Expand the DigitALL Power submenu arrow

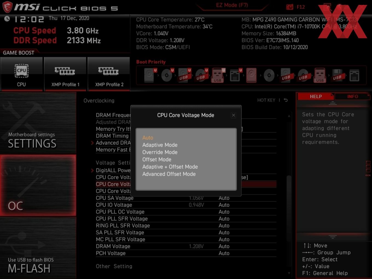click(x=92, y=170)
